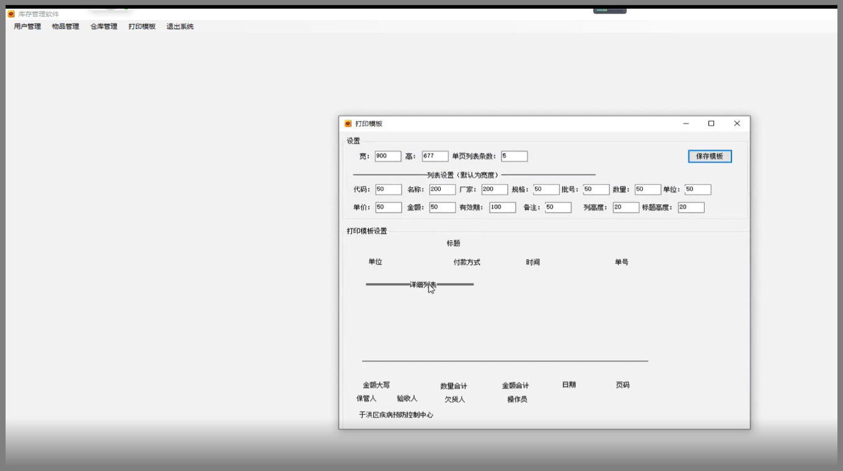843x471 pixels.
Task: Minimize the 打印模板 dialog window
Action: pyautogui.click(x=686, y=123)
